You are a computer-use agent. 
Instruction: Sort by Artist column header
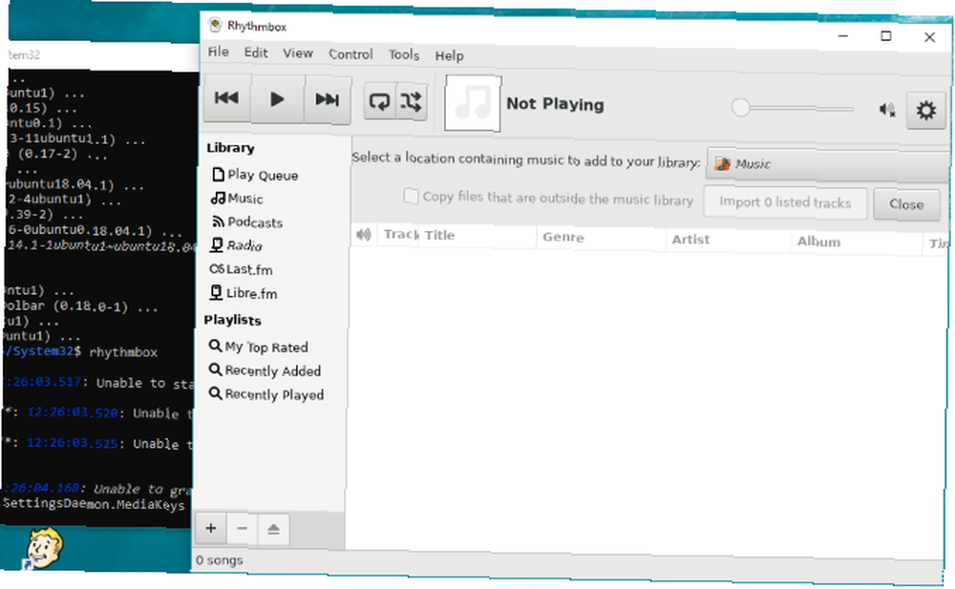click(x=729, y=240)
